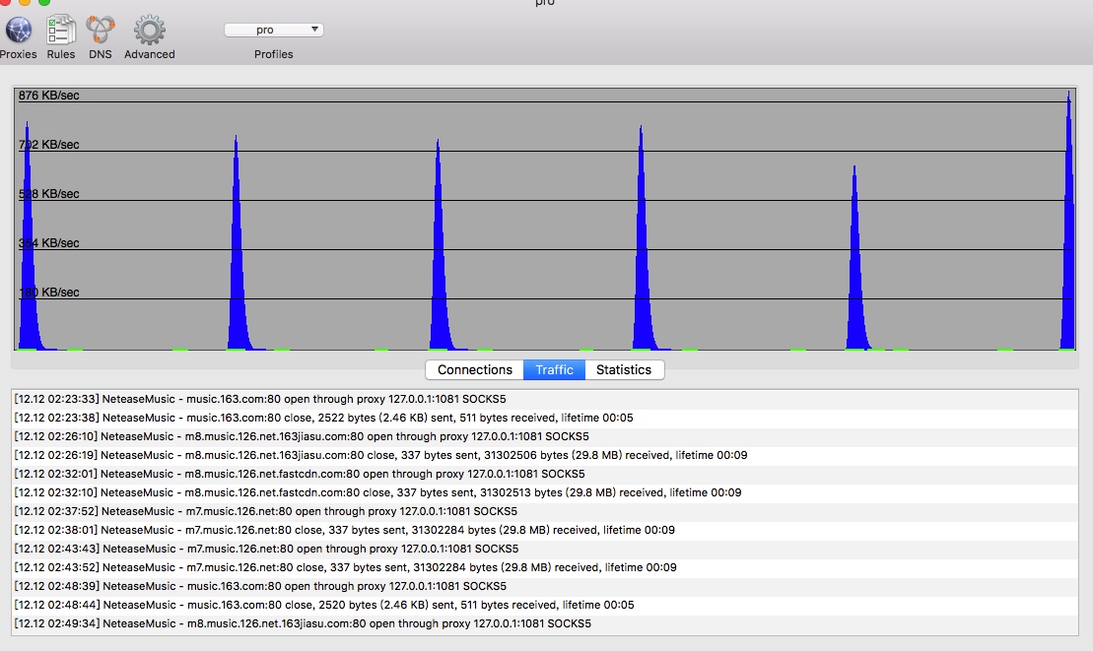Click the 528 KB/sec gridline label

tap(49, 194)
